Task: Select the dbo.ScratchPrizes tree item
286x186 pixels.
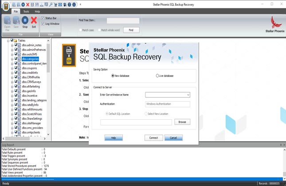Action: click(x=32, y=114)
